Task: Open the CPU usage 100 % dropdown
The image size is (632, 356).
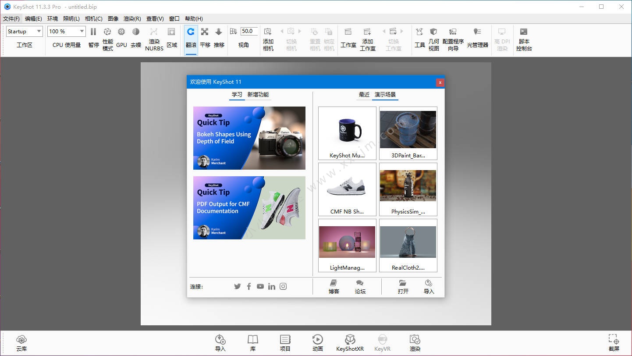Action: (x=67, y=31)
